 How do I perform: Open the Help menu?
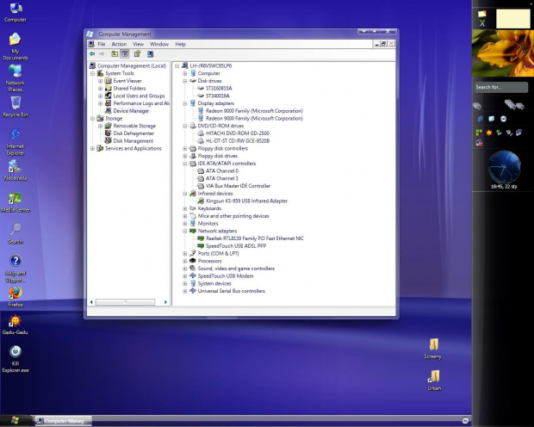pyautogui.click(x=180, y=44)
